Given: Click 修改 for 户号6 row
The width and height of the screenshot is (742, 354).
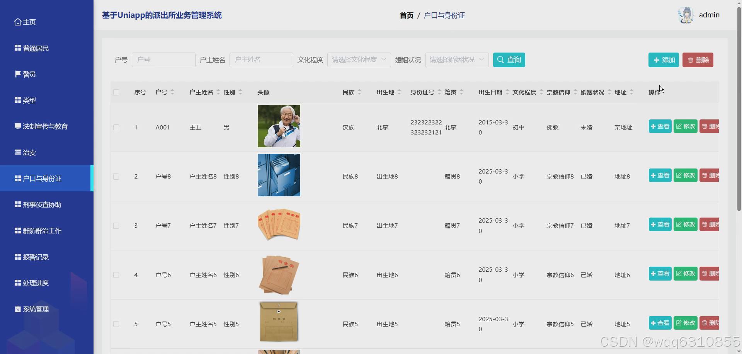Looking at the screenshot, I should point(686,274).
